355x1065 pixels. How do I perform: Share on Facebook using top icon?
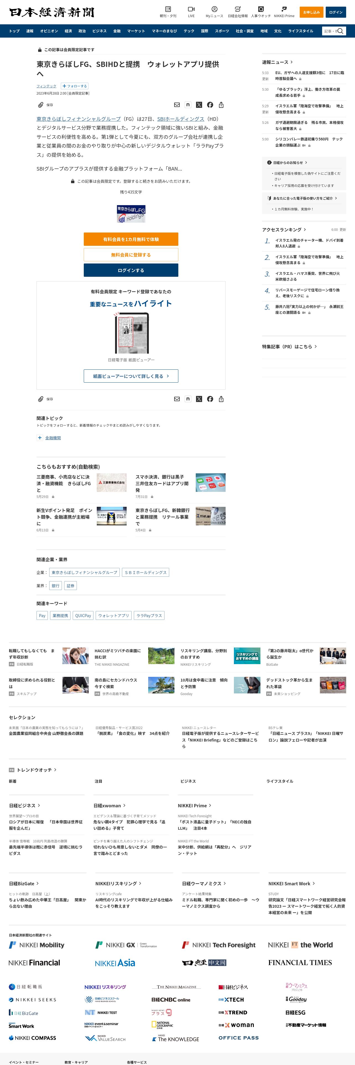(210, 105)
